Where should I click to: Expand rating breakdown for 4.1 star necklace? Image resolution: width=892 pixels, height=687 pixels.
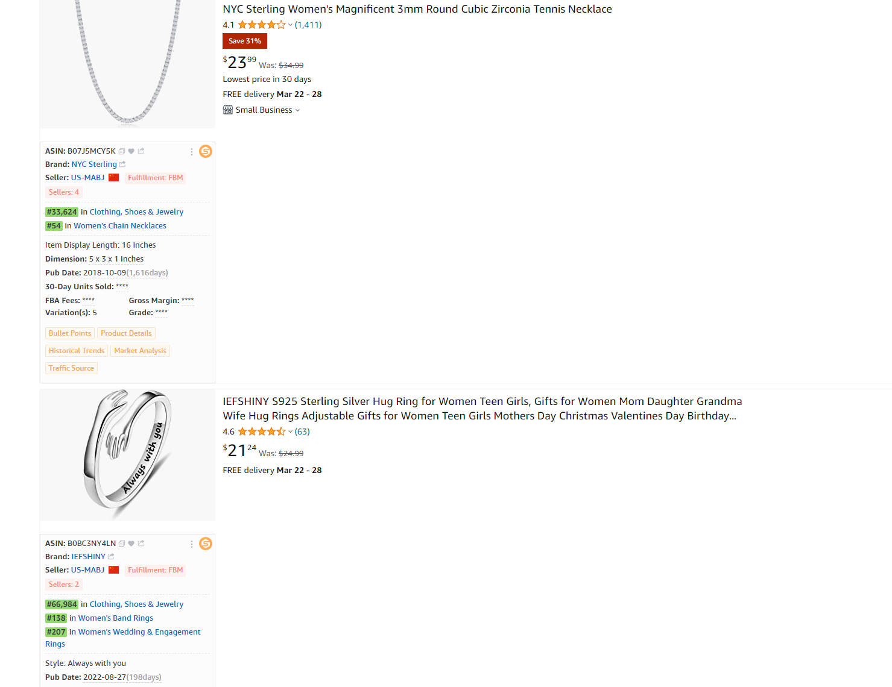tap(290, 25)
